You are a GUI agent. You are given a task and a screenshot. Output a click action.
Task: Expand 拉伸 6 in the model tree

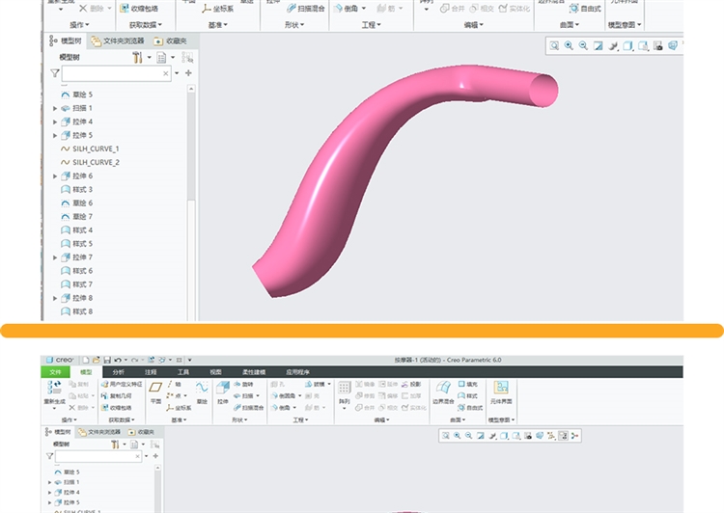[55, 176]
